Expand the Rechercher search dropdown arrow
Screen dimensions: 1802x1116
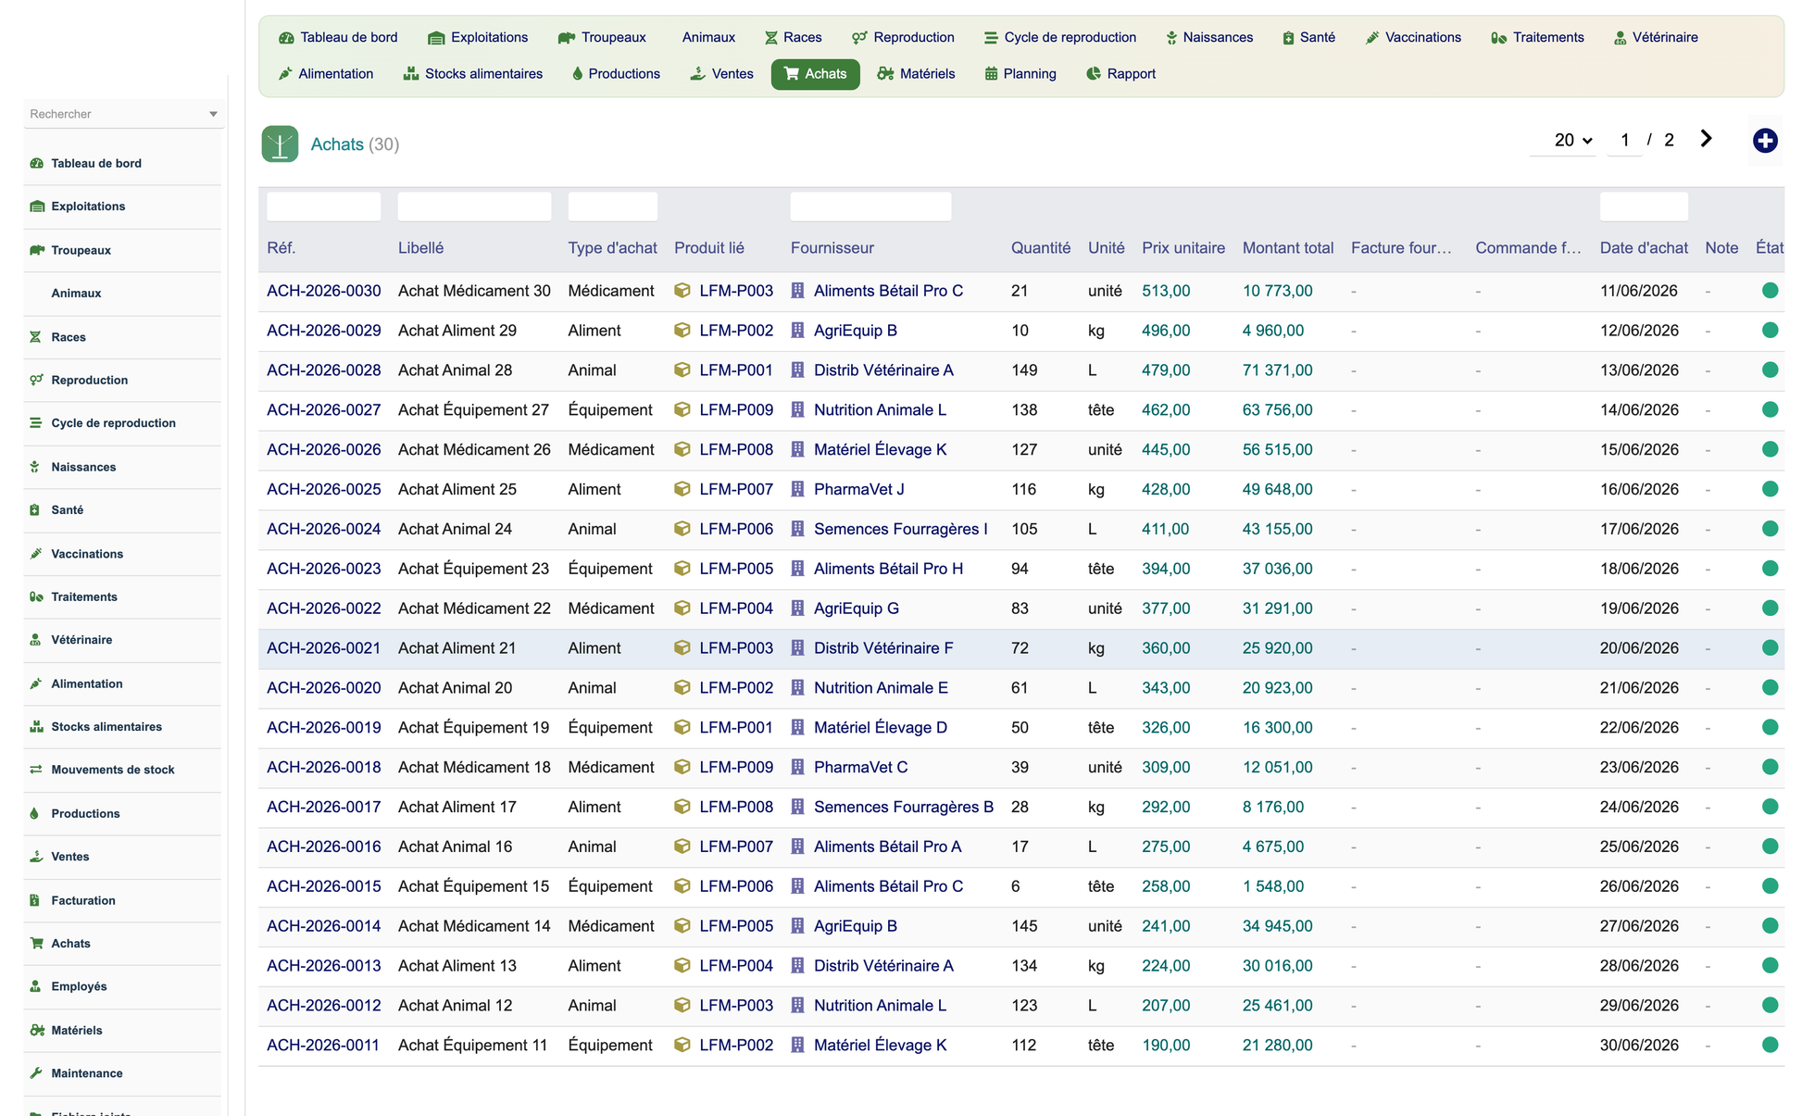tap(213, 114)
